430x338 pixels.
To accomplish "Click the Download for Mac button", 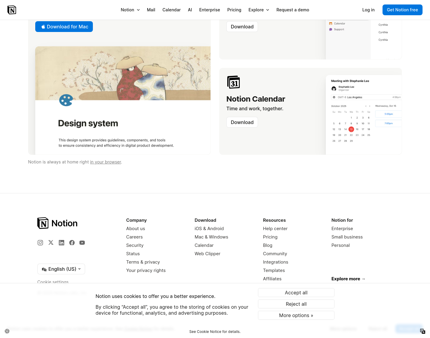I will pyautogui.click(x=64, y=27).
